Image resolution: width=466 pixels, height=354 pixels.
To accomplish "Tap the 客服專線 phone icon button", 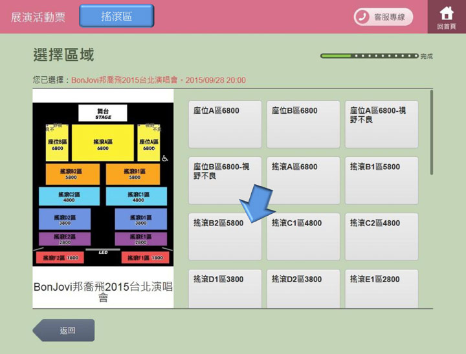I will click(x=383, y=17).
